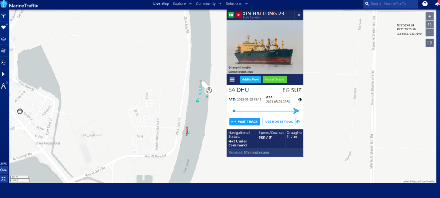Start the playback triangle in sidebar
The image size is (440, 198).
pos(3,74)
